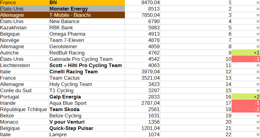Screen dimensions: 260x138
Task: Click the Norvège country cell
Action: point(24,40)
